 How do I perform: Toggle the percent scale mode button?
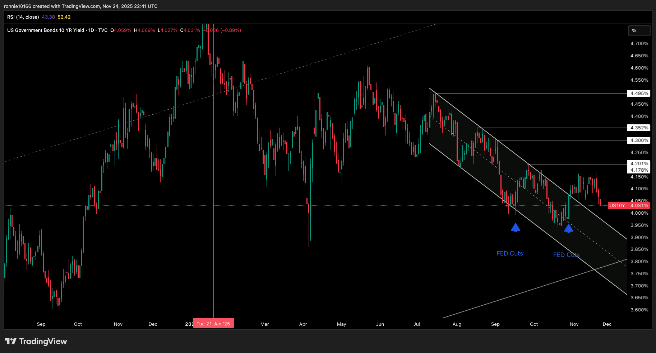[x=639, y=31]
